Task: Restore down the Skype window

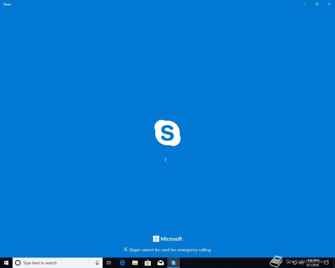Action: pos(317,4)
